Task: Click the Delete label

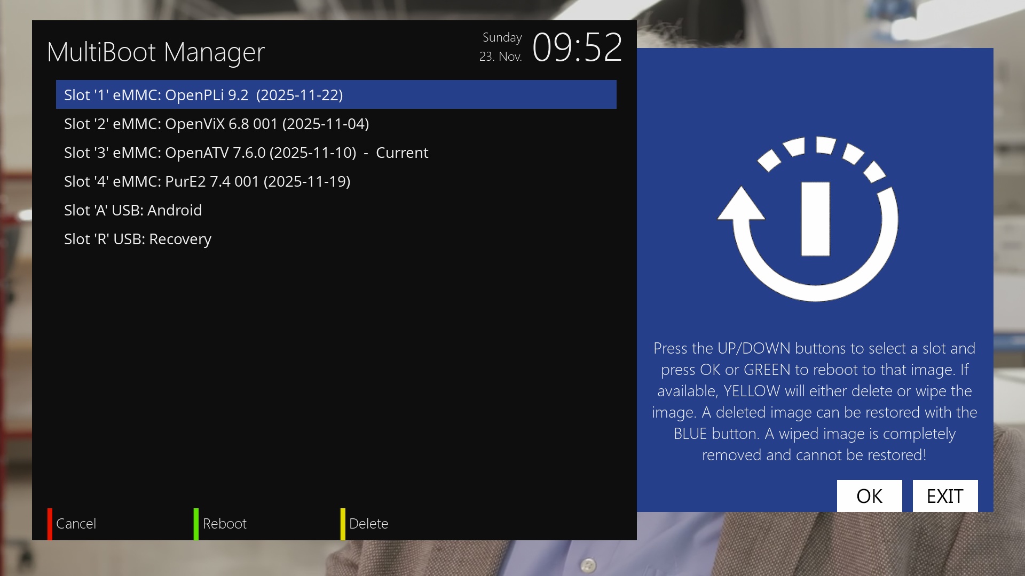Action: tap(368, 524)
